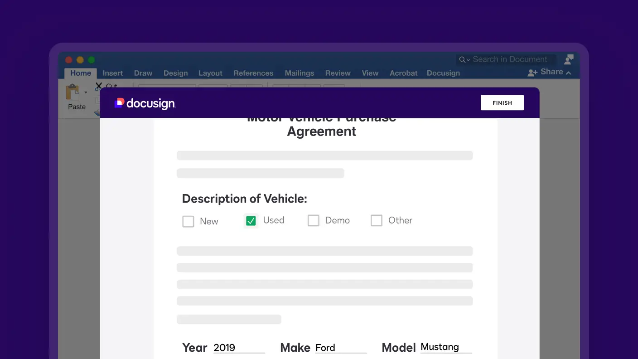The width and height of the screenshot is (638, 359).
Task: Click the red close window button
Action: pos(69,60)
